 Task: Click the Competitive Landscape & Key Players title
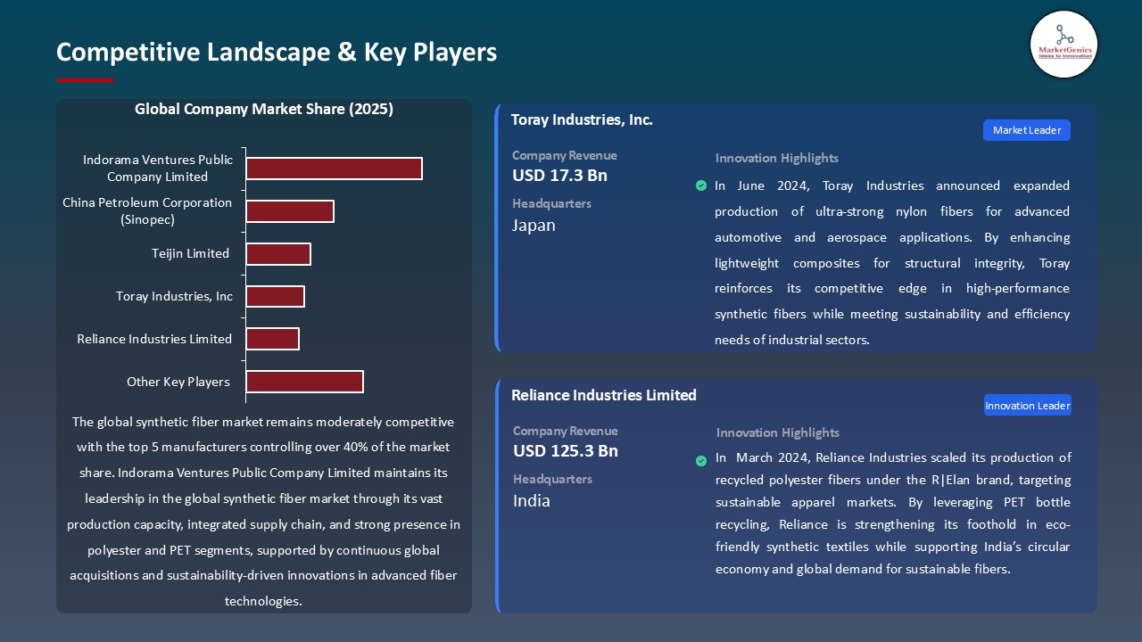[277, 53]
